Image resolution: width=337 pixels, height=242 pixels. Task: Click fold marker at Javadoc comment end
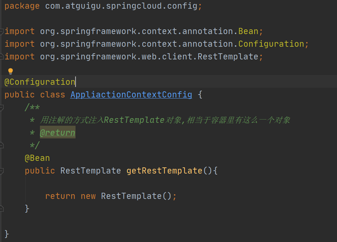point(1,145)
